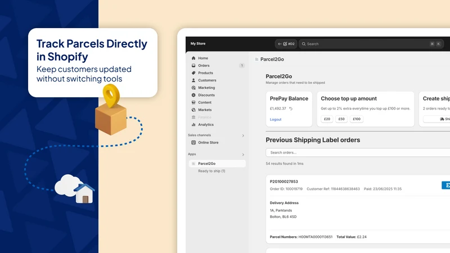Choose the £20 top up amount

(x=327, y=119)
